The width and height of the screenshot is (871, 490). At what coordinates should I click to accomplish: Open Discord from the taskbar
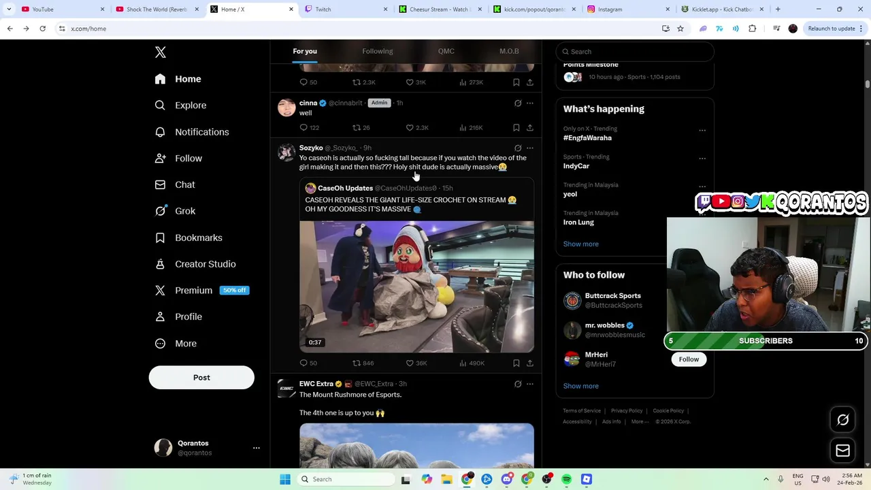[x=506, y=480]
